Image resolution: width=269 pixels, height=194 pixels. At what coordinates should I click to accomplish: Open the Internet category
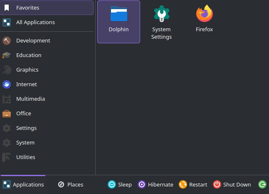click(47, 84)
